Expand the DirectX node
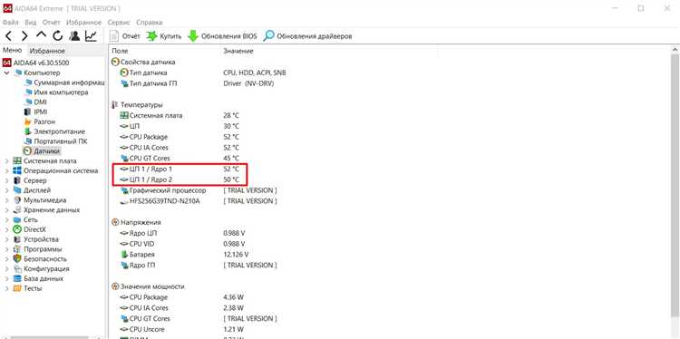 click(6, 229)
